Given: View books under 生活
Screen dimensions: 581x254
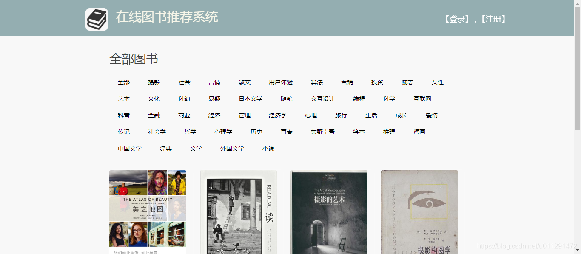Looking at the screenshot, I should [x=371, y=115].
